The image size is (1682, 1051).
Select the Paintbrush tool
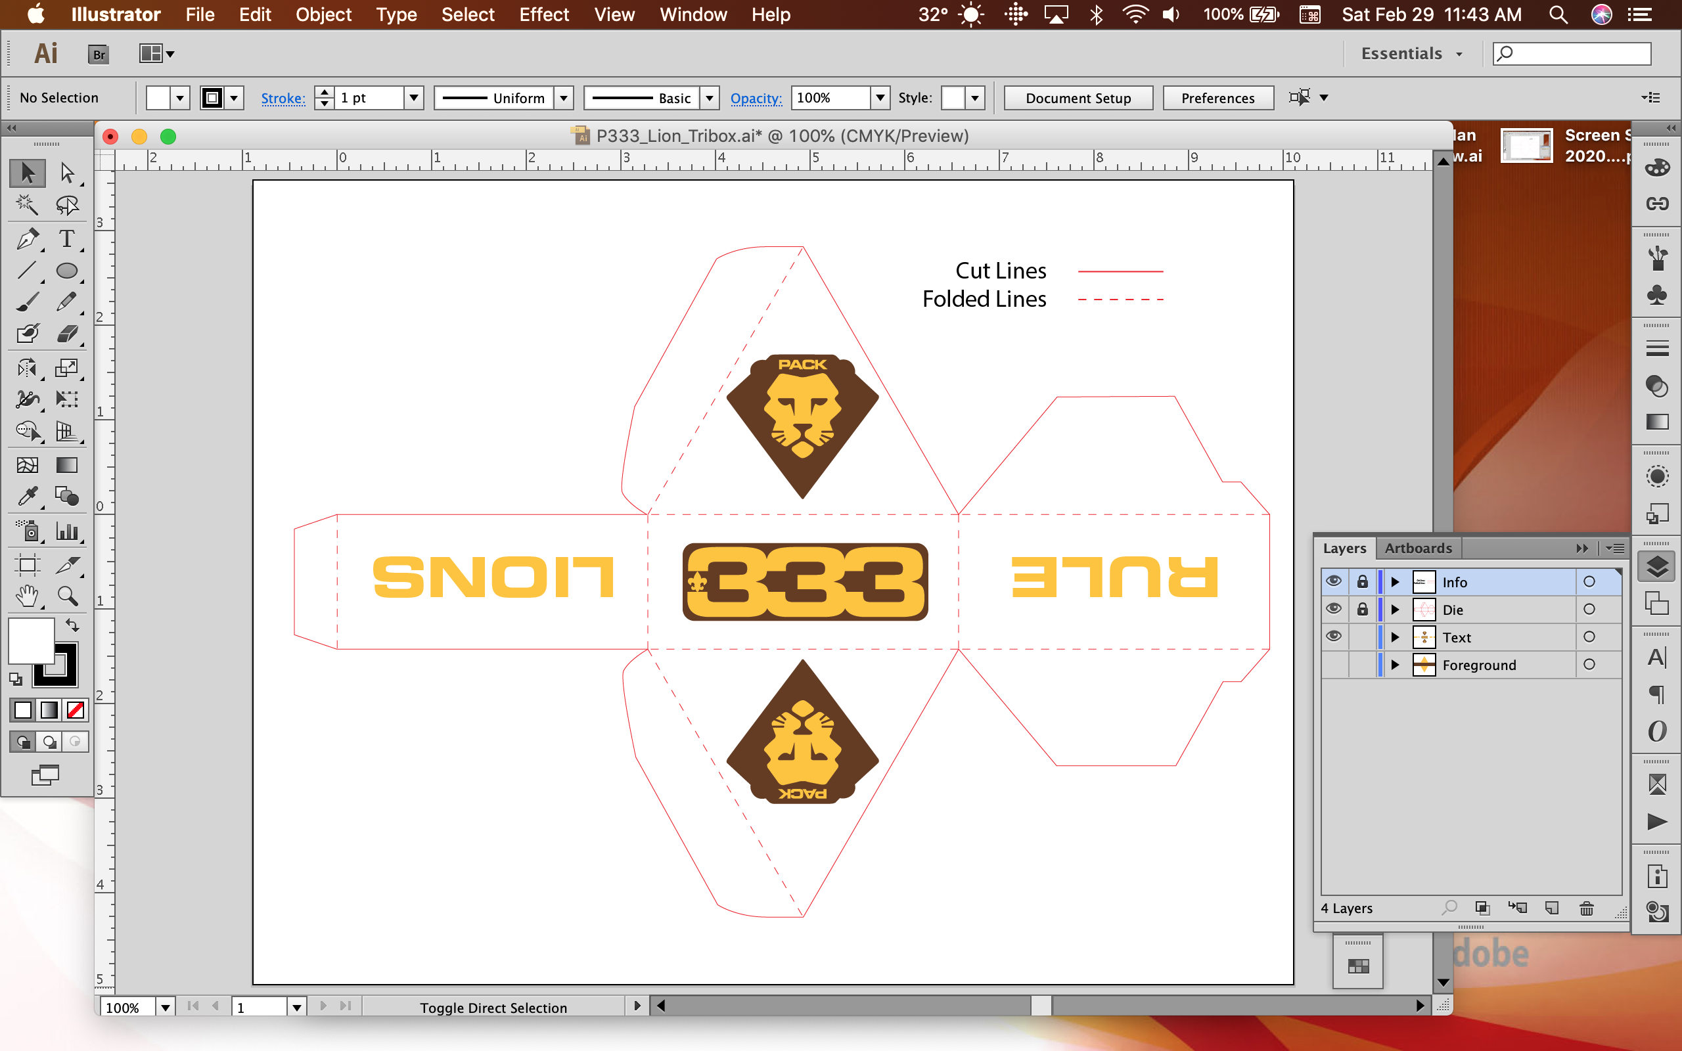(28, 302)
